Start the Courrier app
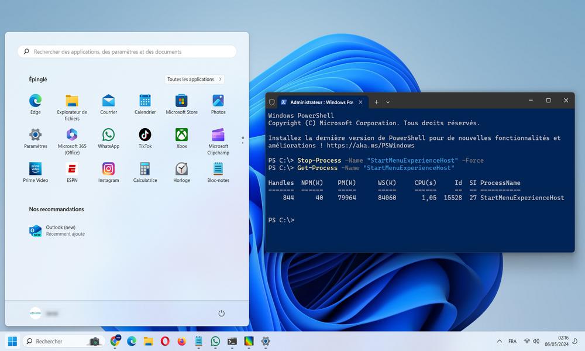585x351 pixels. click(109, 101)
